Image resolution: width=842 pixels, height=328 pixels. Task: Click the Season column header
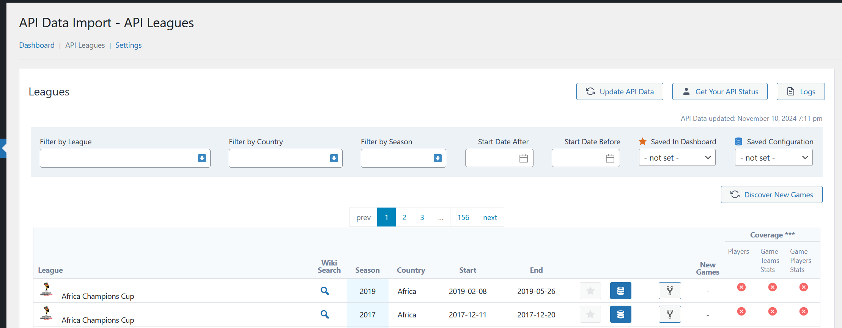(367, 270)
